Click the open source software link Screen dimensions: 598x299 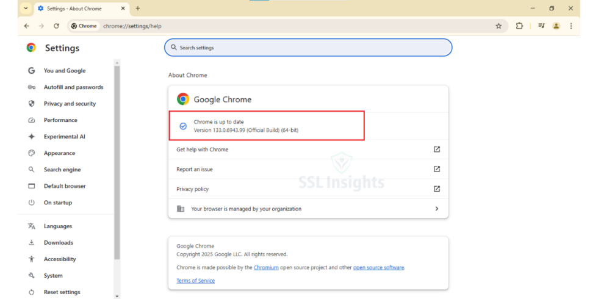[x=378, y=267]
